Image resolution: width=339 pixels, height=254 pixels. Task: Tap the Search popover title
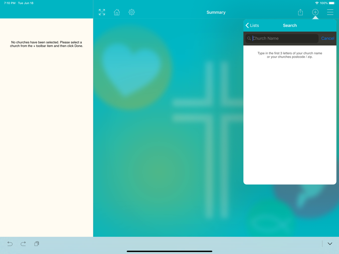coord(290,25)
